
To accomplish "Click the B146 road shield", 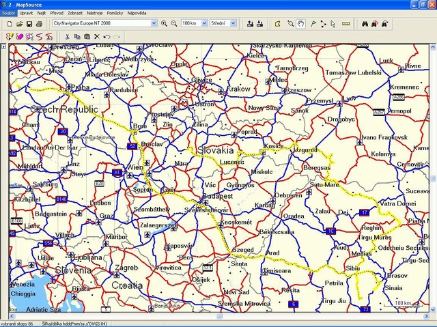I will pyautogui.click(x=61, y=199).
